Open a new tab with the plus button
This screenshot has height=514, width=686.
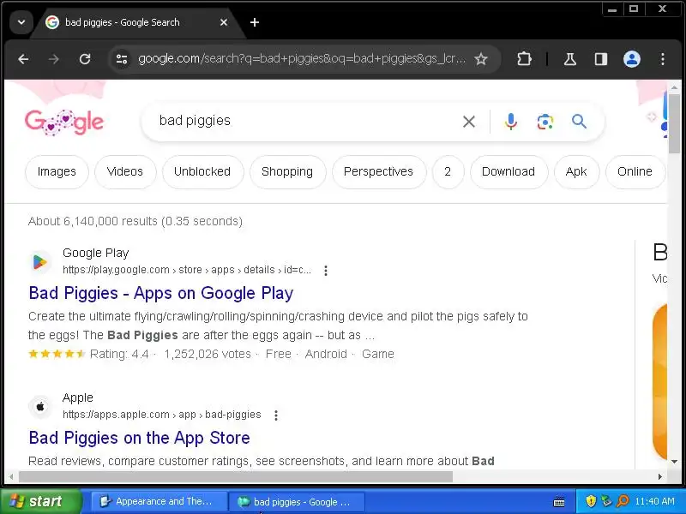click(x=255, y=22)
